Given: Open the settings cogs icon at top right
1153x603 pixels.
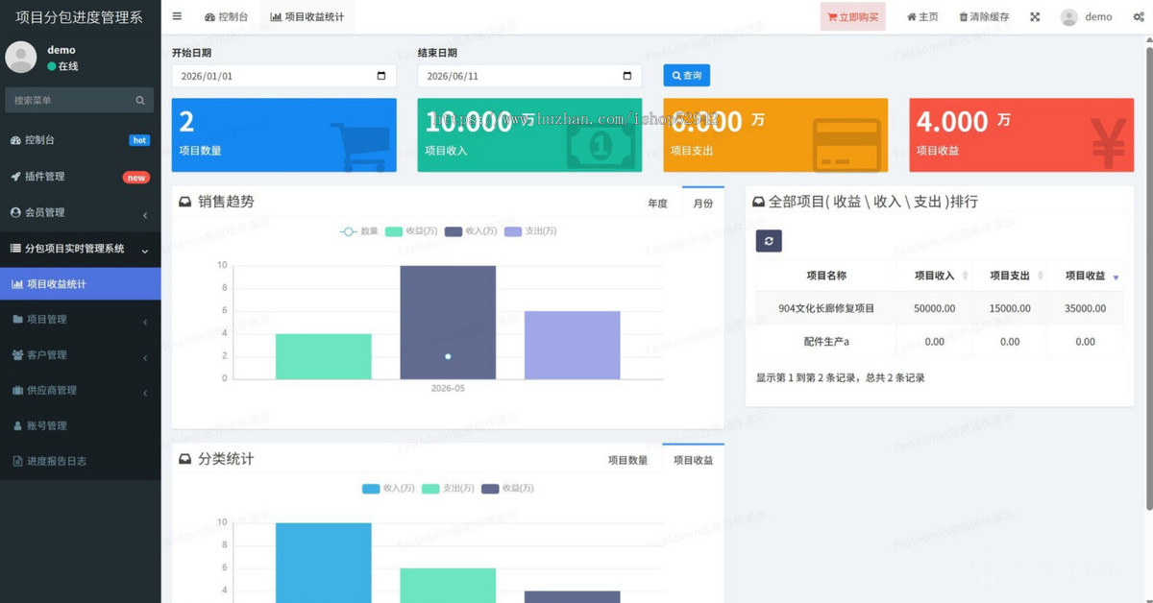Looking at the screenshot, I should click(x=1139, y=16).
